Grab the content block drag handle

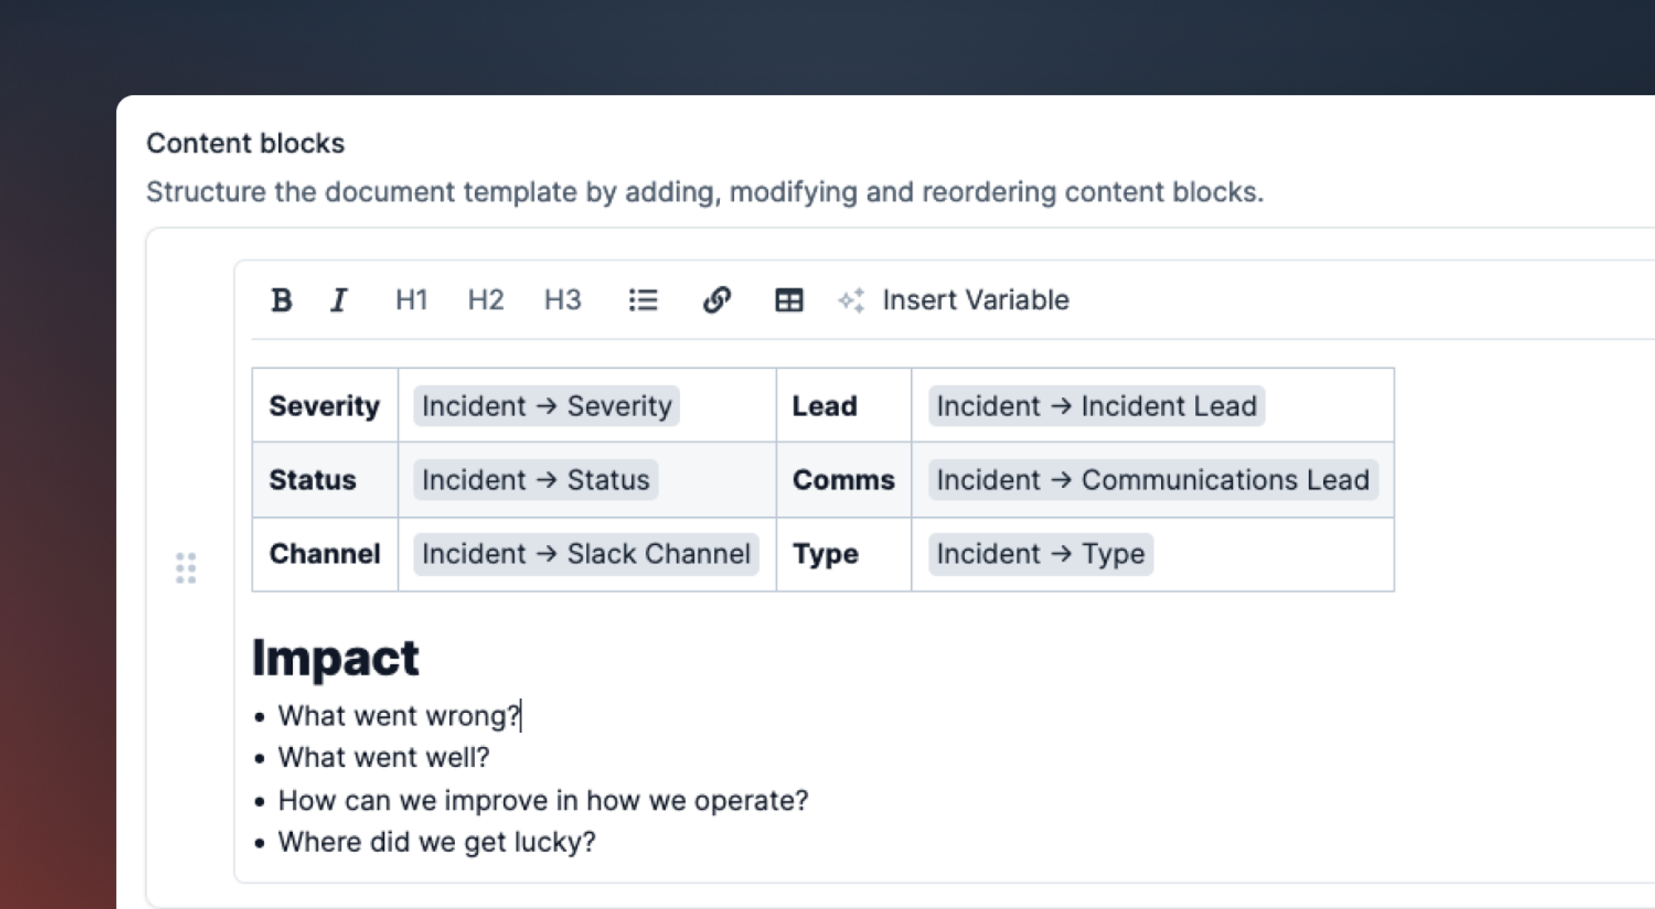point(186,568)
